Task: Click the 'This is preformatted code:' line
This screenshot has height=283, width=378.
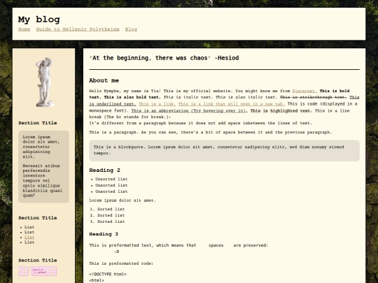Action: (x=121, y=263)
